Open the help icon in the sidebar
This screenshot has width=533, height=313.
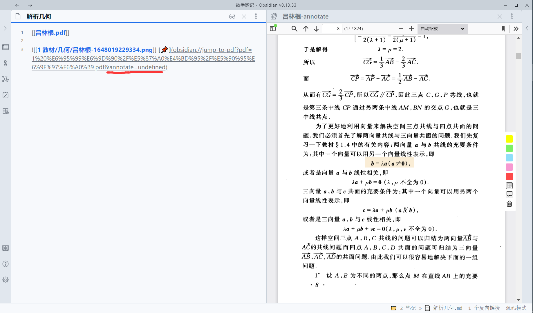6,264
